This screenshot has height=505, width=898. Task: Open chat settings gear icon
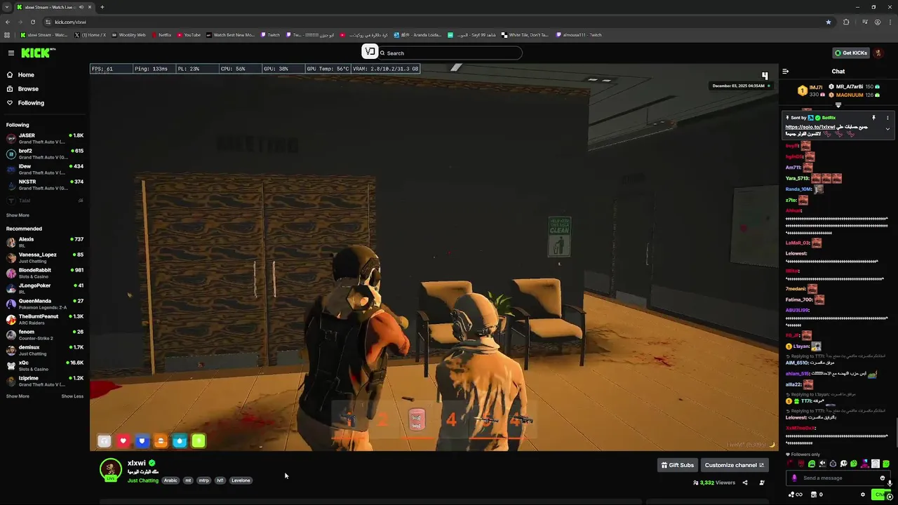863,494
